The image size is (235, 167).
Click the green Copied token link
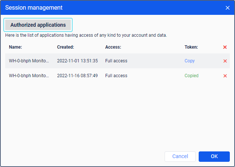pos(191,76)
